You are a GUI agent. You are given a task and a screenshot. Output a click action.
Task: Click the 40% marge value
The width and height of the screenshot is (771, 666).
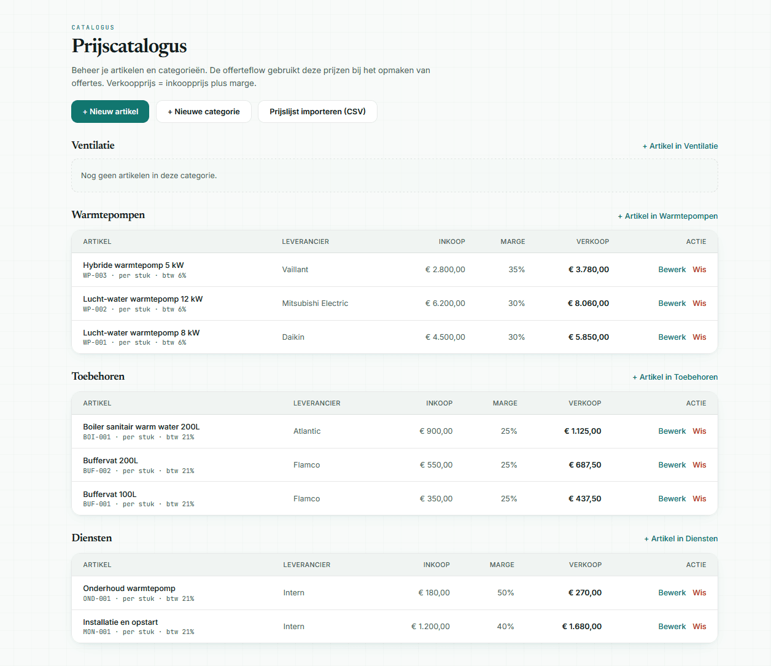coord(506,627)
